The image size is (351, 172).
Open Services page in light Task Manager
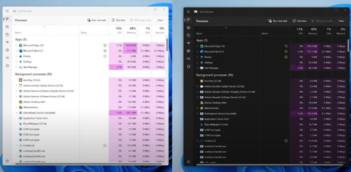pos(7,66)
